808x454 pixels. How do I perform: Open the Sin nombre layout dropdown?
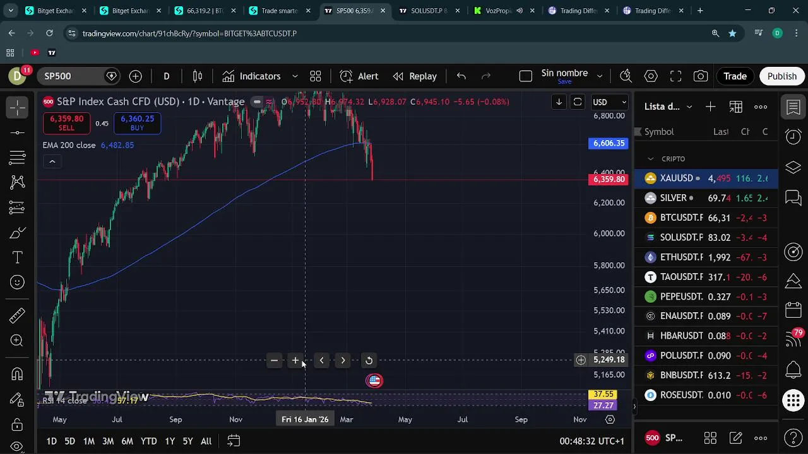click(600, 76)
